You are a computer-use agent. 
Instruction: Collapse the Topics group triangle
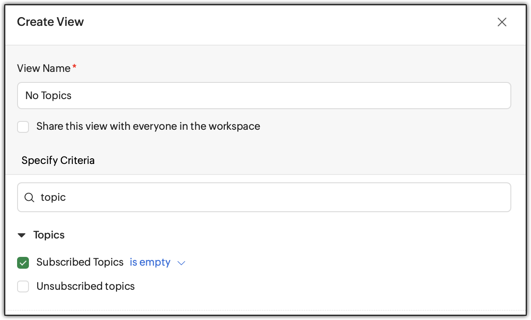coord(21,235)
